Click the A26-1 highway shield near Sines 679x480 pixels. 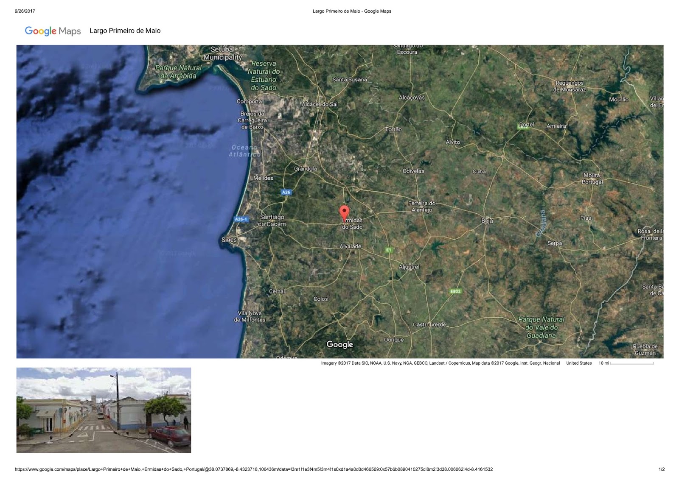tap(241, 219)
